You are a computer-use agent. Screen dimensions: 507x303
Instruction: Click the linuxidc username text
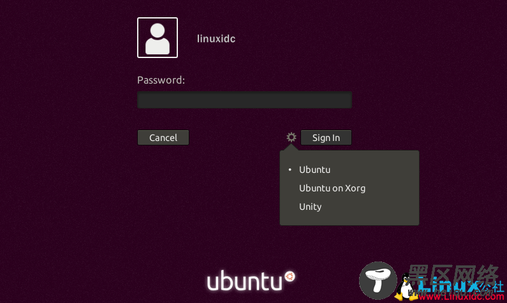pyautogui.click(x=216, y=39)
